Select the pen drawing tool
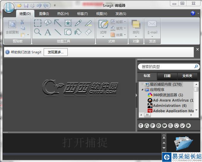This screenshot has width=202, height=162. click(78, 23)
